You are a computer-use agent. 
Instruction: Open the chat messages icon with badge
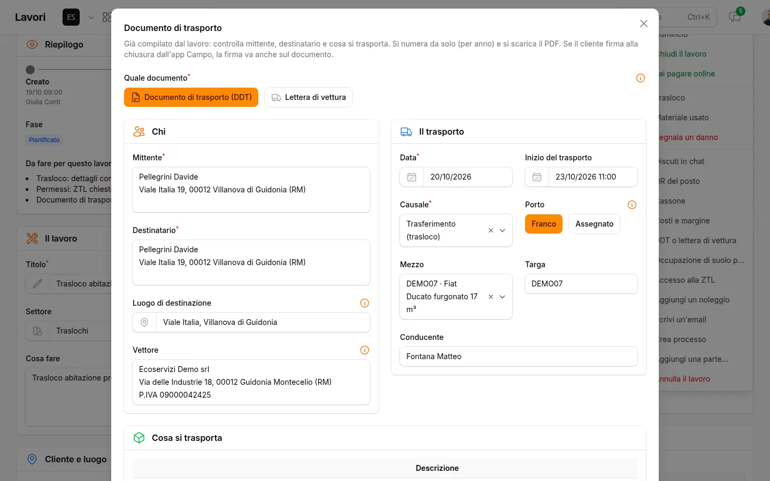[x=735, y=17]
